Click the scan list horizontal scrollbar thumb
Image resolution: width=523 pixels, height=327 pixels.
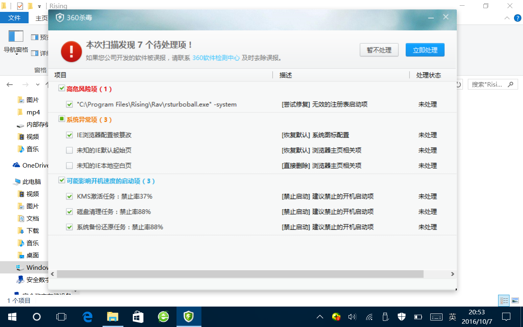240,274
